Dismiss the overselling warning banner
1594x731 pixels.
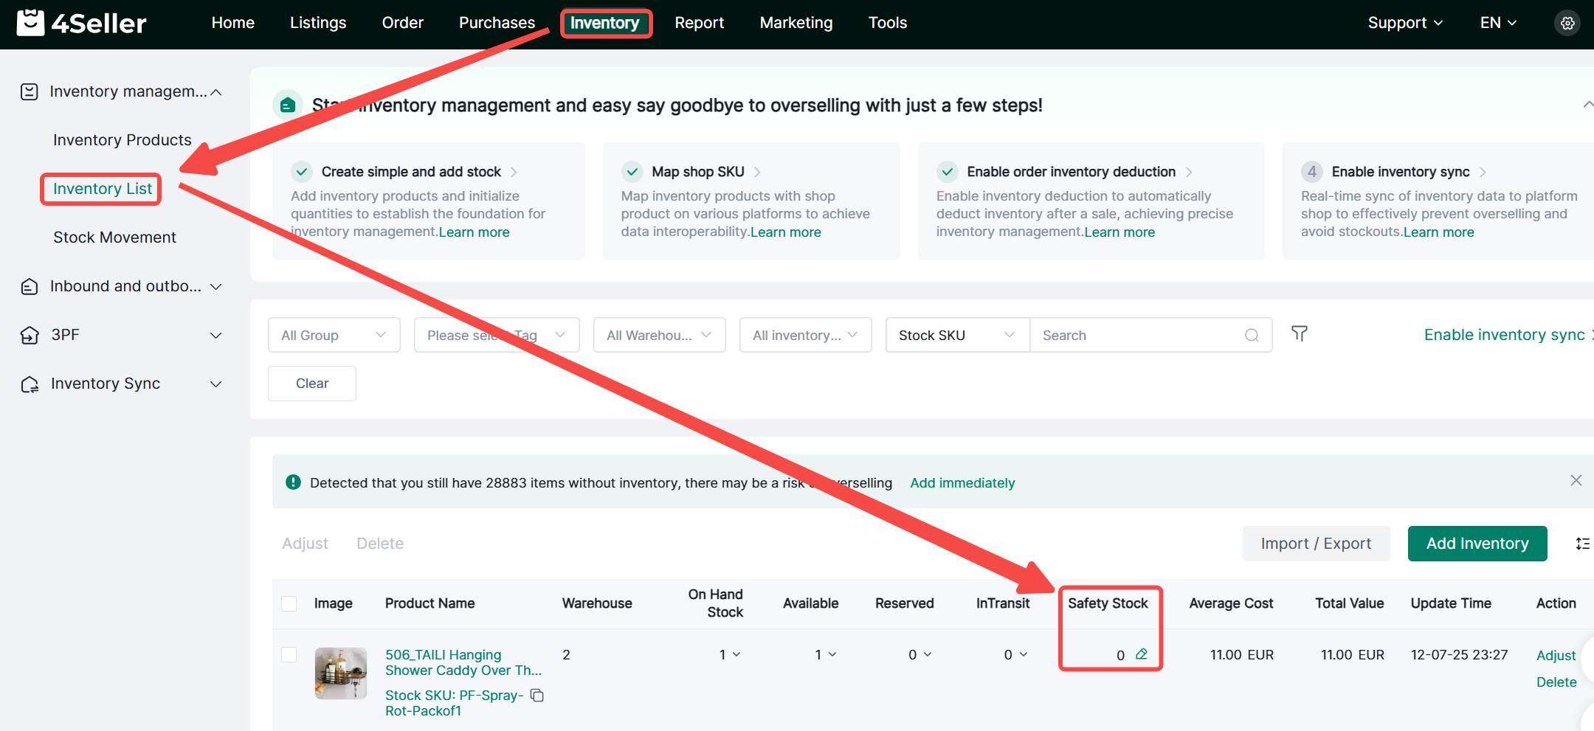coord(1576,481)
